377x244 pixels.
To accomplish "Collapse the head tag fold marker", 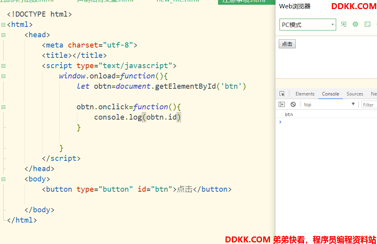I will [3, 35].
